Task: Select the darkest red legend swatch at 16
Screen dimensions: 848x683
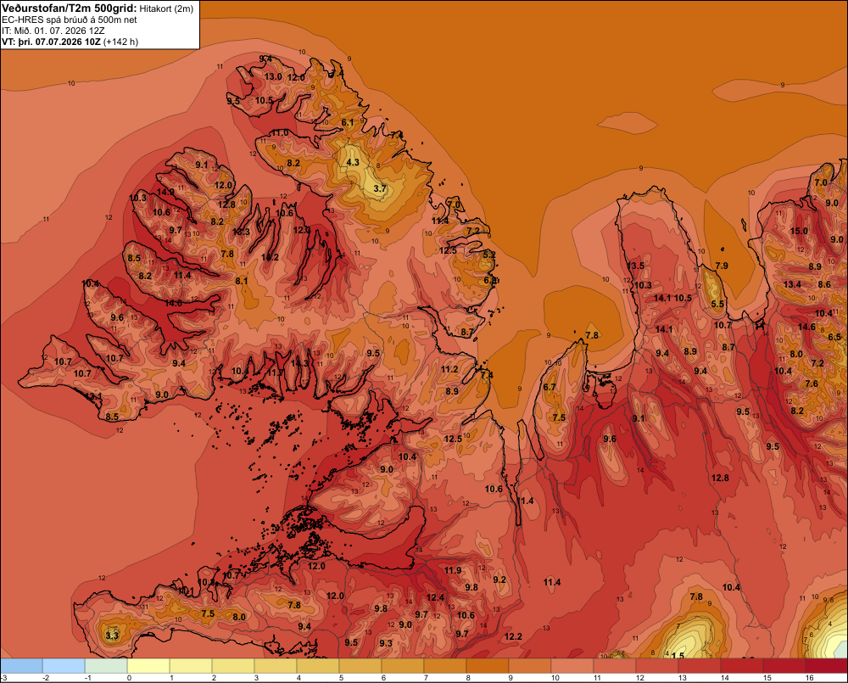Action: (826, 665)
